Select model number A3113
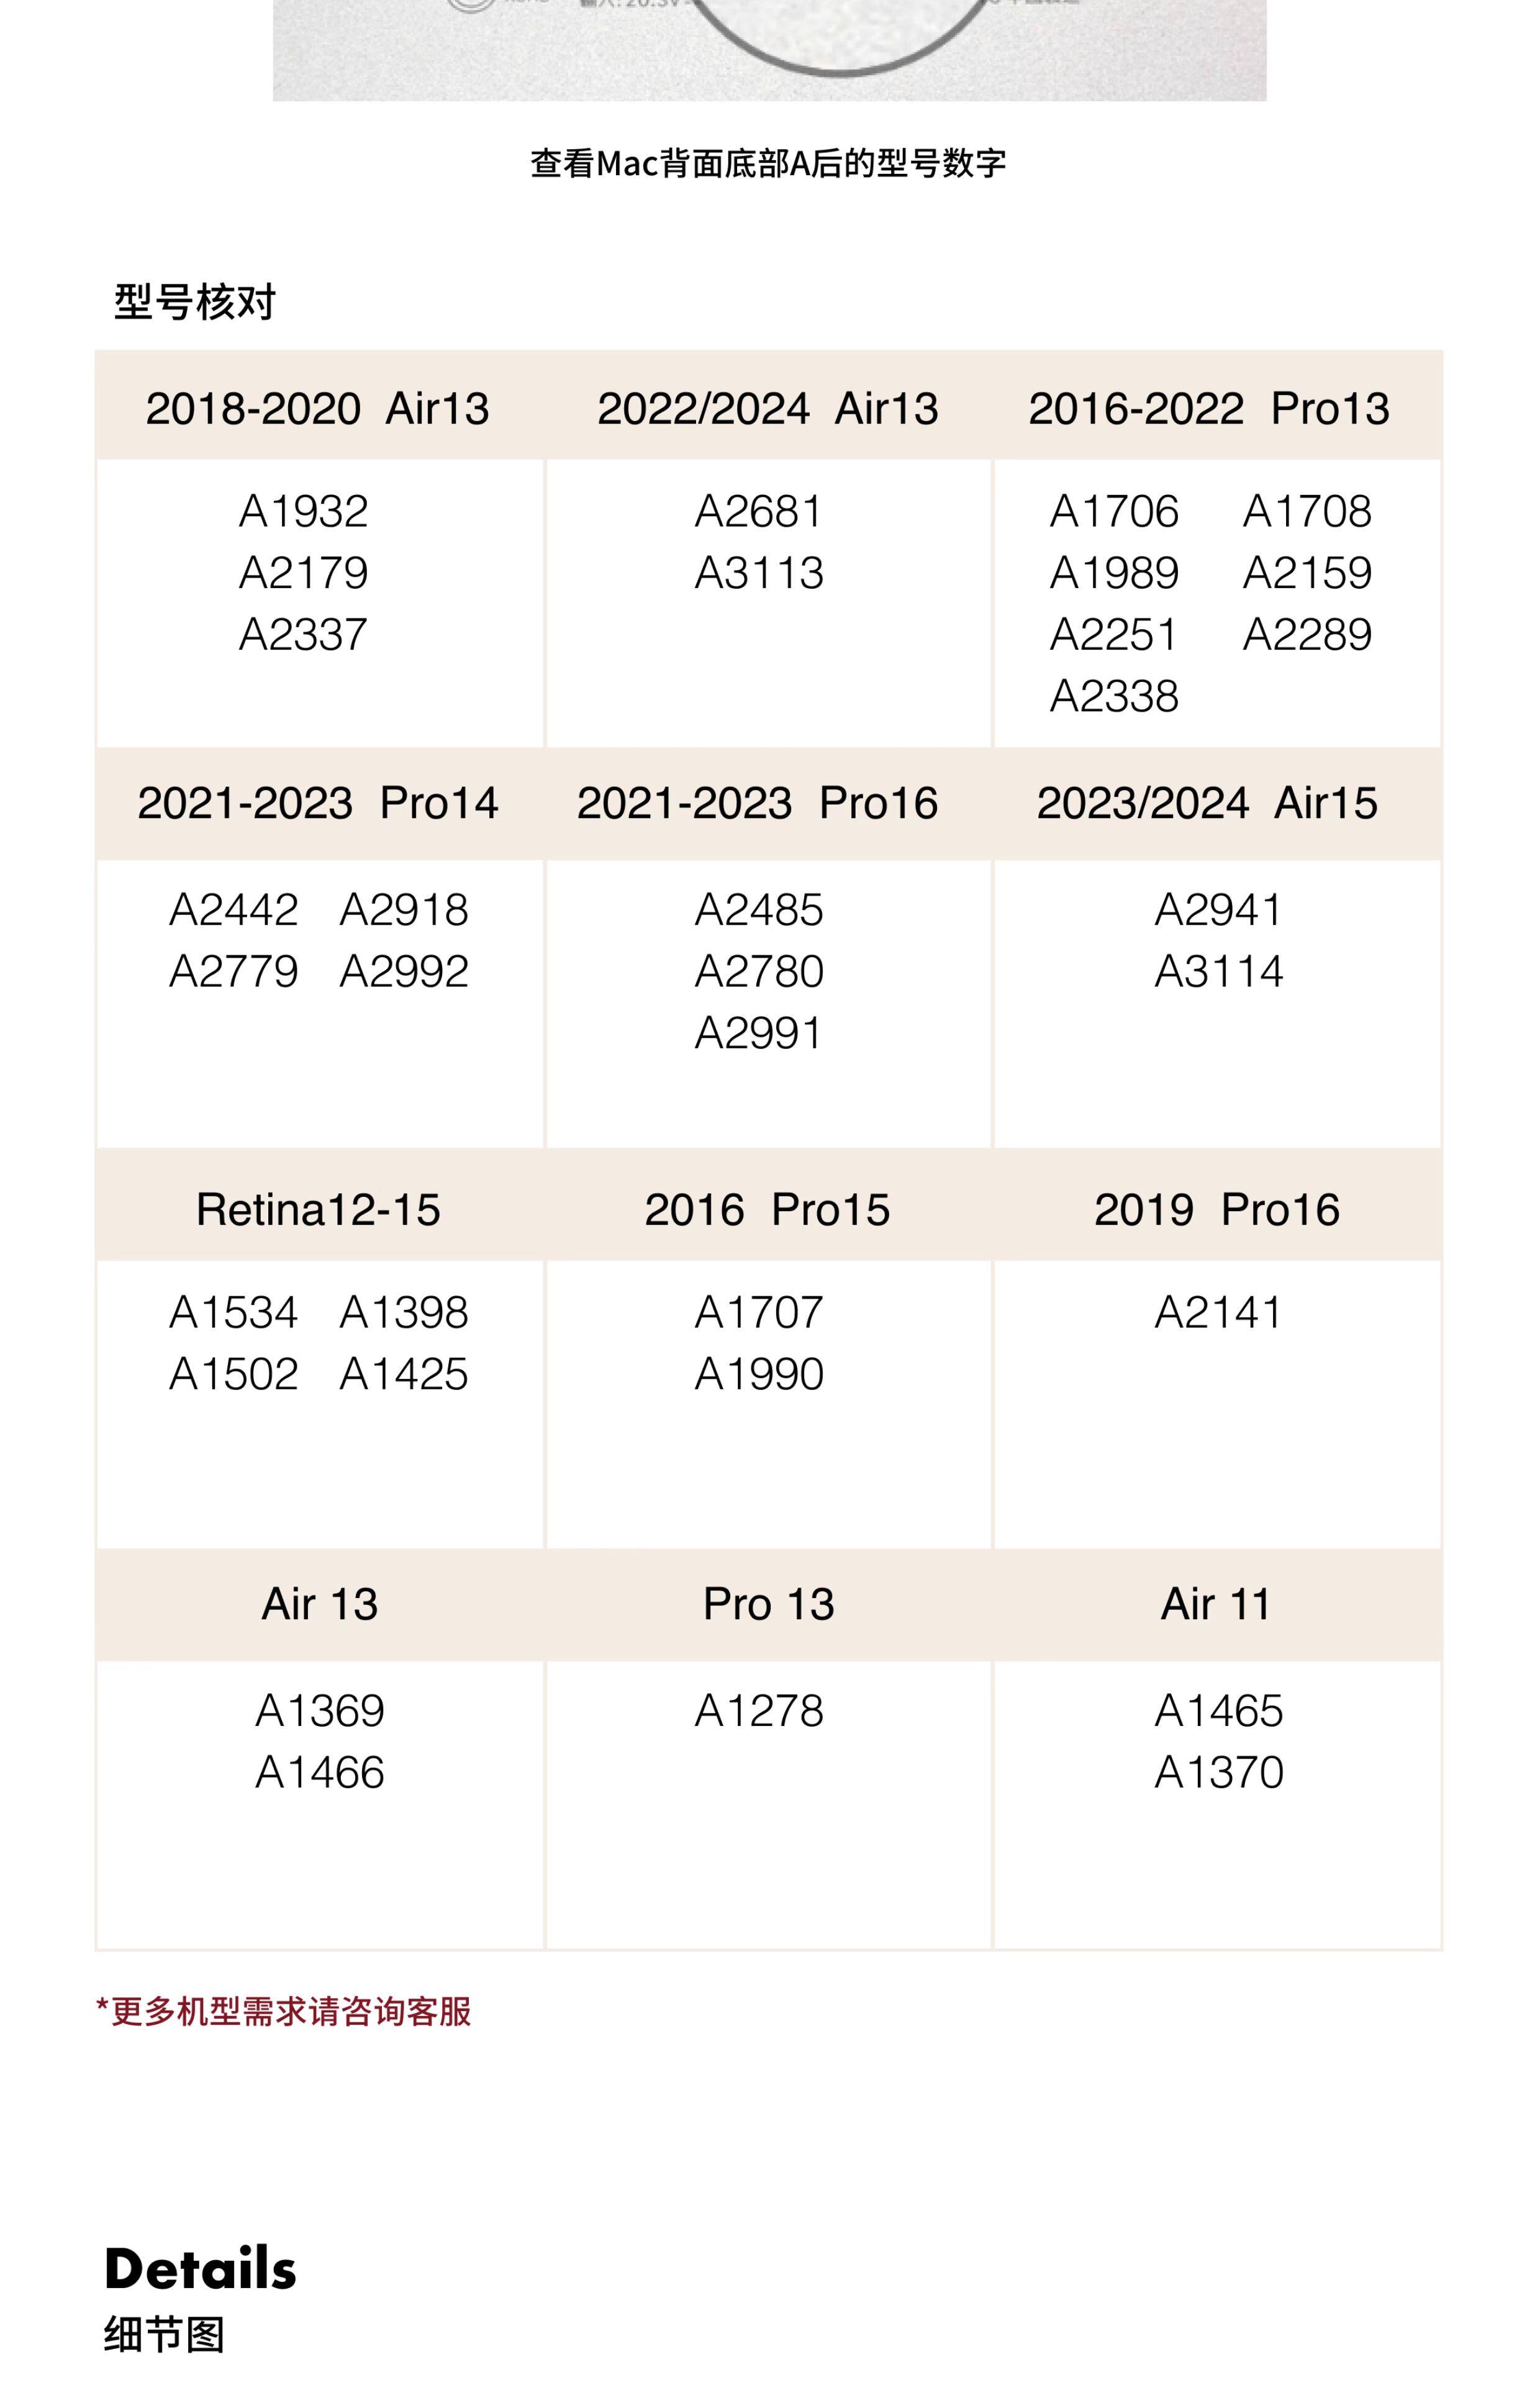 [759, 573]
